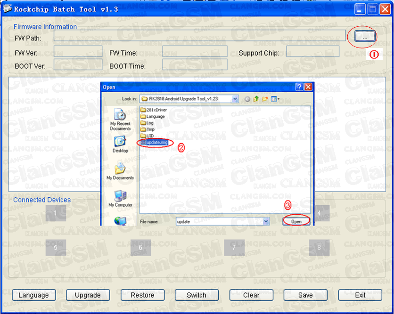Select connected device slot 8

pos(319,248)
